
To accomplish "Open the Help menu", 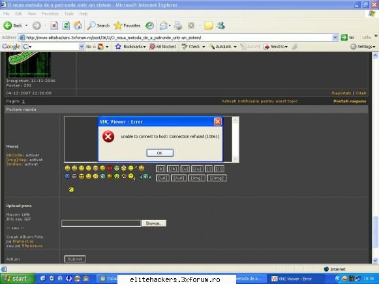I will tap(83, 14).
